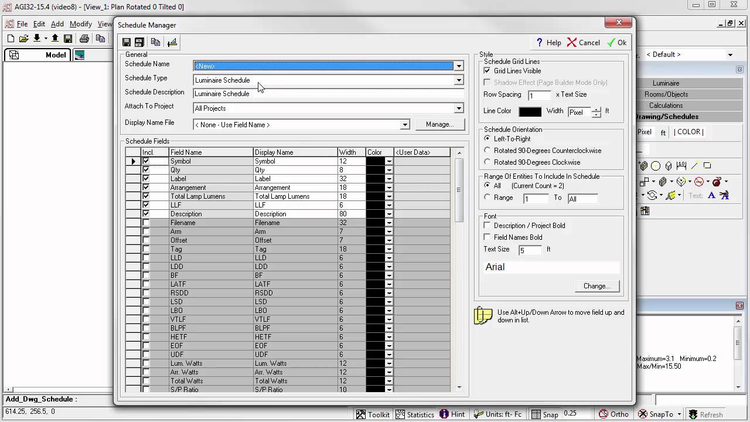Open the Add menu

[x=57, y=24]
